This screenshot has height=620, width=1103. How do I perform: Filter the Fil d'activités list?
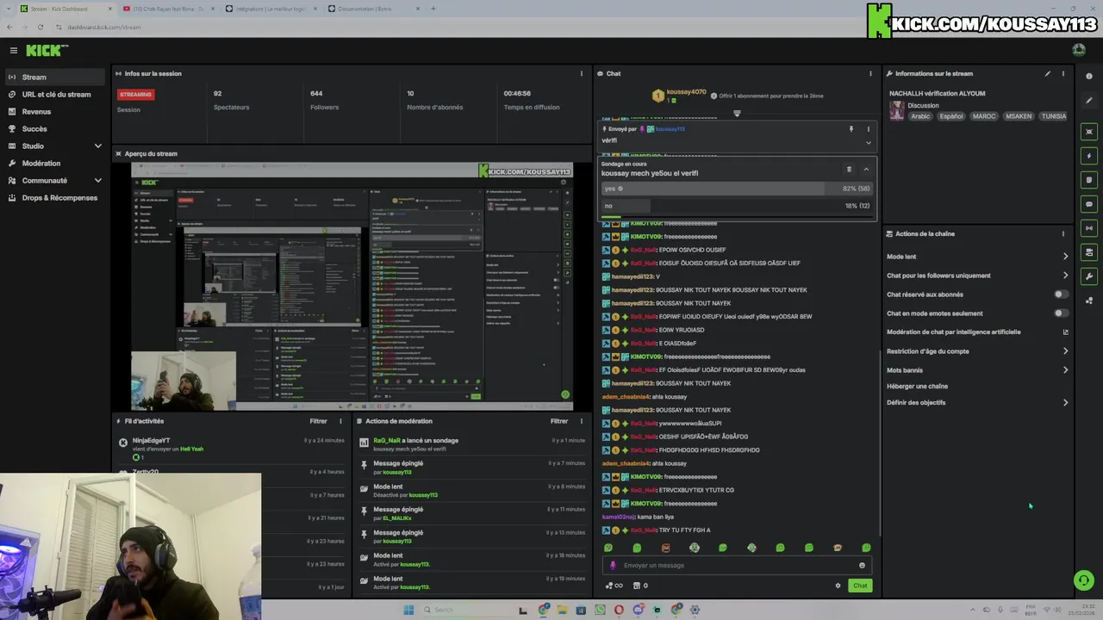point(318,421)
